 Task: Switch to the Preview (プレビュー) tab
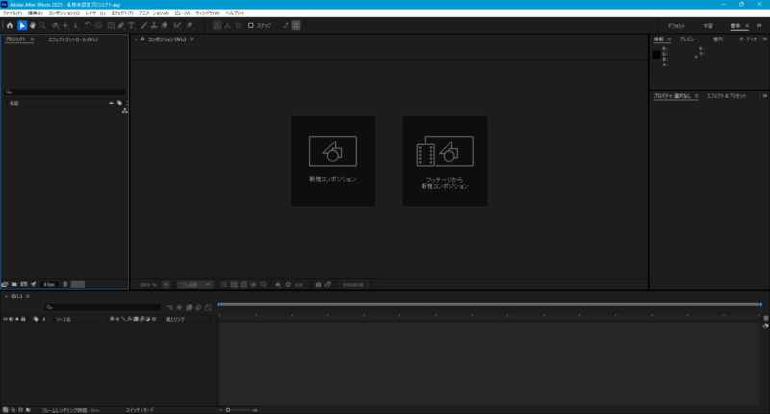click(688, 39)
